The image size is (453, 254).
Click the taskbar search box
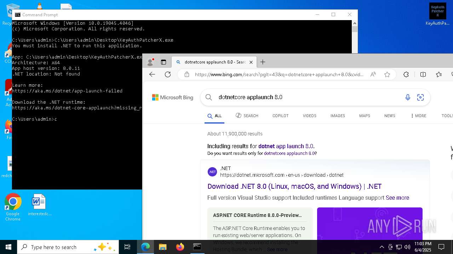click(68, 247)
